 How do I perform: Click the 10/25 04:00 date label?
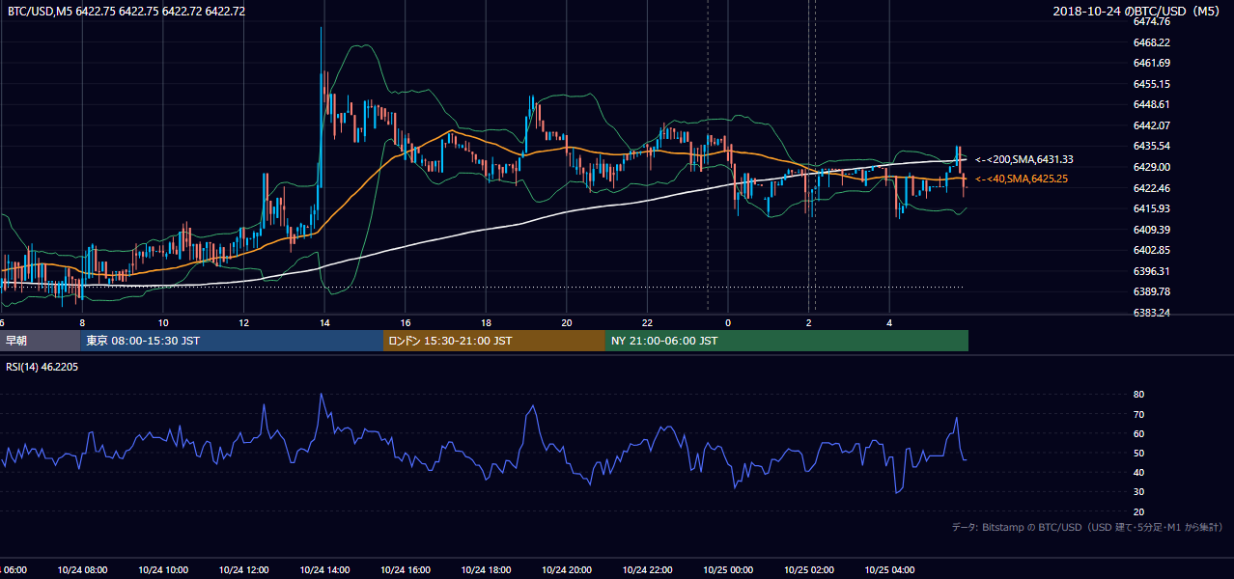pyautogui.click(x=890, y=570)
